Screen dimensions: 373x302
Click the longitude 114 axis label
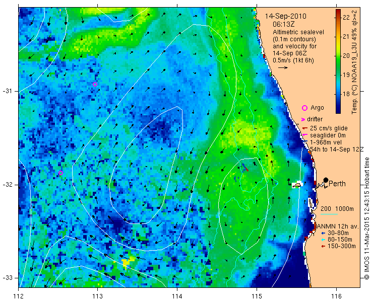click(x=177, y=296)
